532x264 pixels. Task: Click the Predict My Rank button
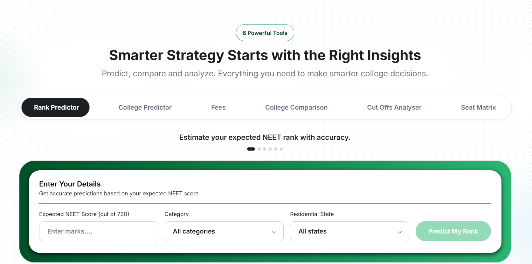click(453, 231)
